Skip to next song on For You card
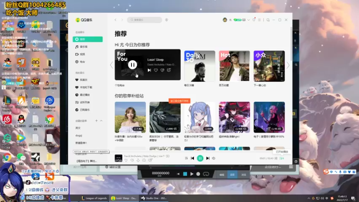This screenshot has width=359, height=202. (149, 70)
